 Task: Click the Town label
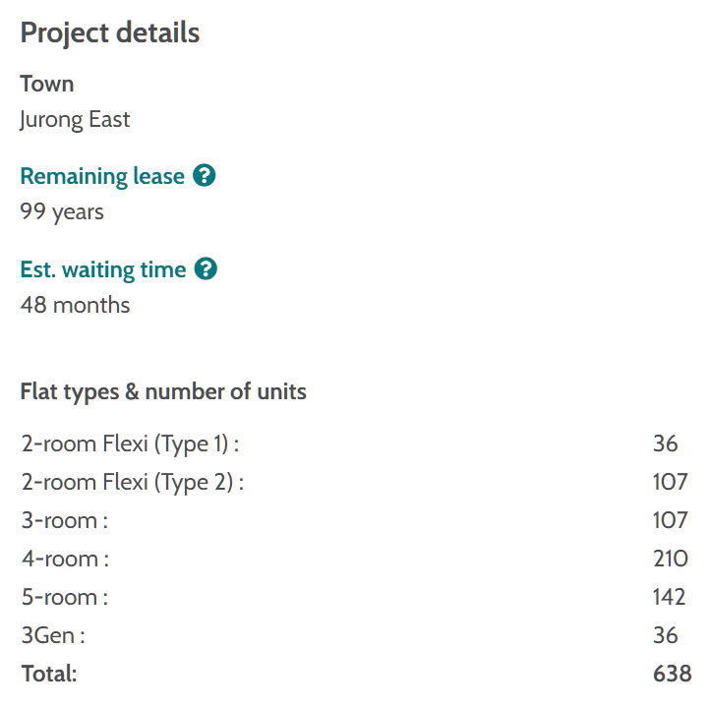47,84
